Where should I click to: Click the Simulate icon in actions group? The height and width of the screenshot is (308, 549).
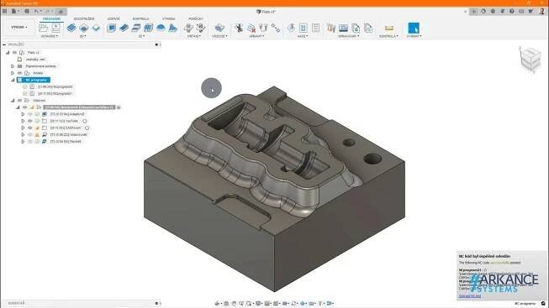[291, 28]
